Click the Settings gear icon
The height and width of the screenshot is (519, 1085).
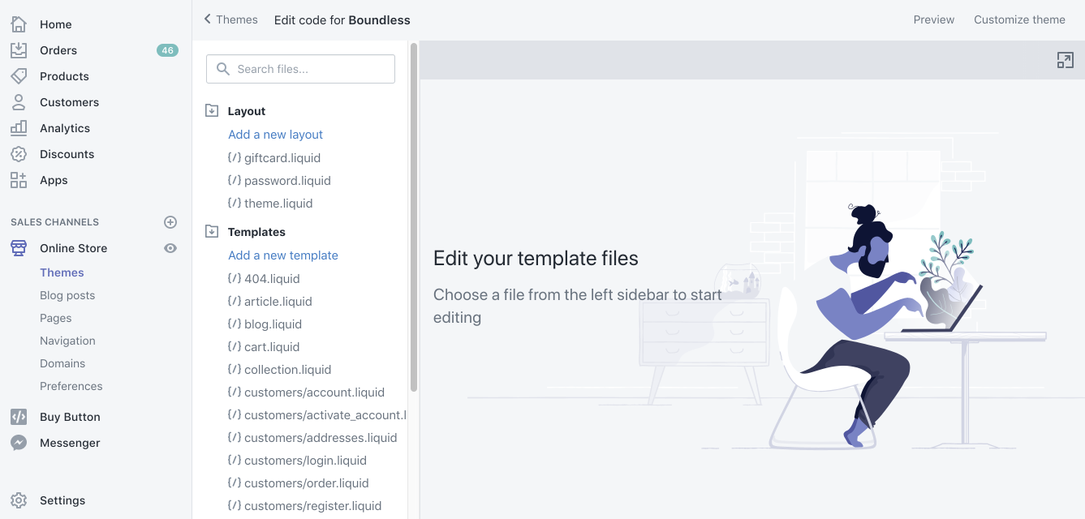19,500
